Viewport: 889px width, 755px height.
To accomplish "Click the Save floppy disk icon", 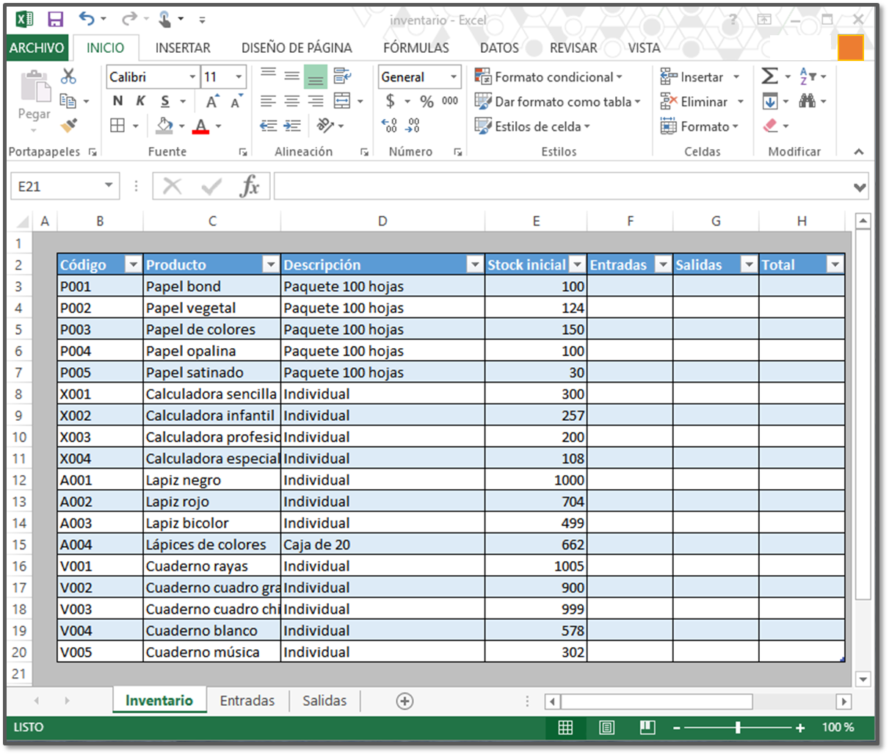I will (55, 20).
